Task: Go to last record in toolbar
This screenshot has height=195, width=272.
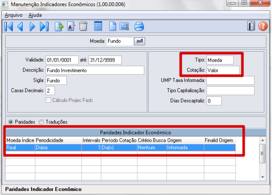Action: pyautogui.click(x=44, y=27)
